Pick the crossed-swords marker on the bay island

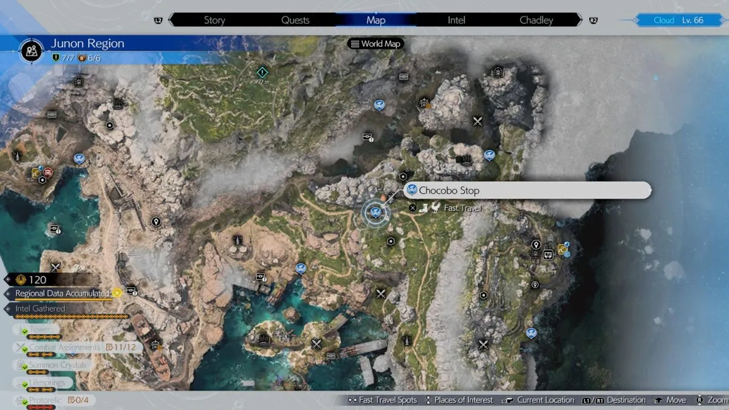tap(316, 344)
